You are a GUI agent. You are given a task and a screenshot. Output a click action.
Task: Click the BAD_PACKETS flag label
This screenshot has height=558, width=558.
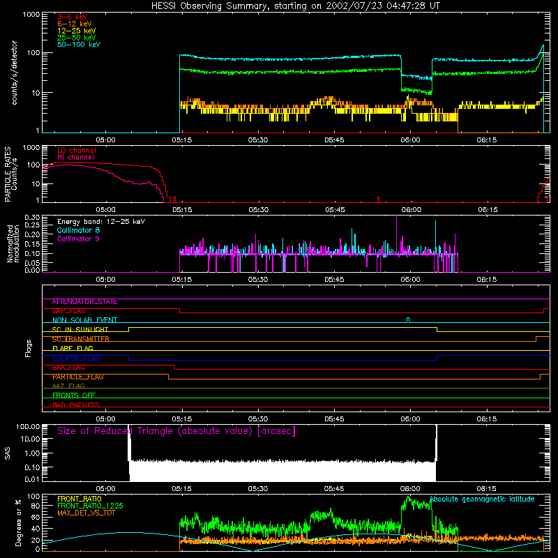(x=75, y=405)
